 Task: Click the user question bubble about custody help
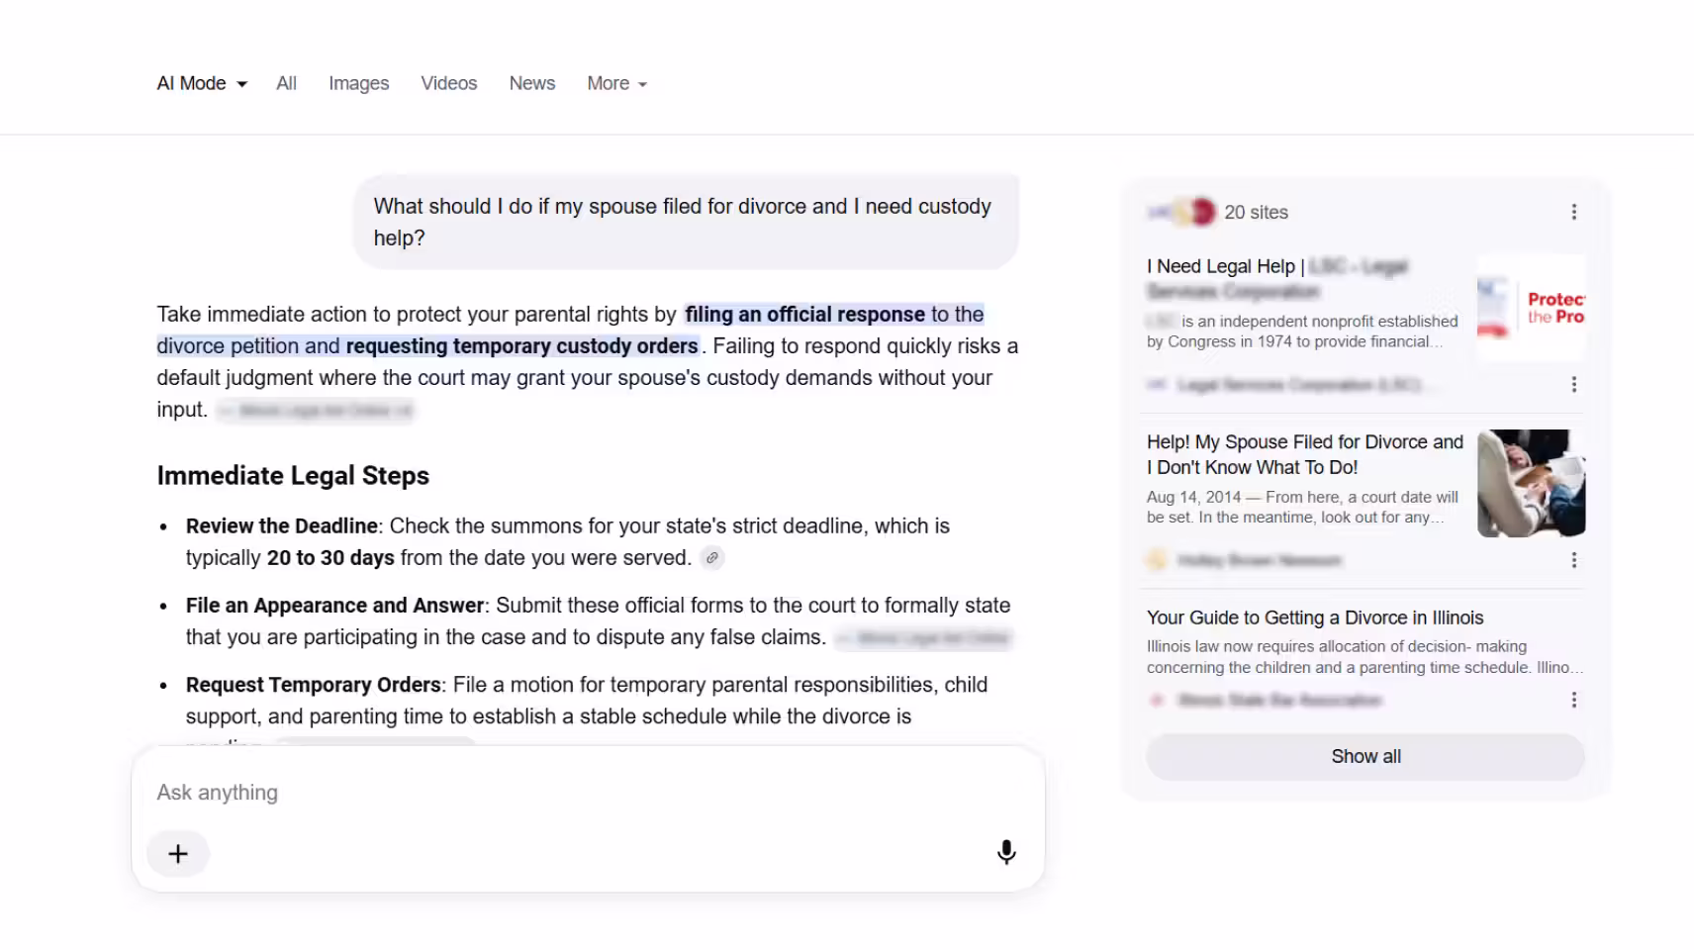686,222
